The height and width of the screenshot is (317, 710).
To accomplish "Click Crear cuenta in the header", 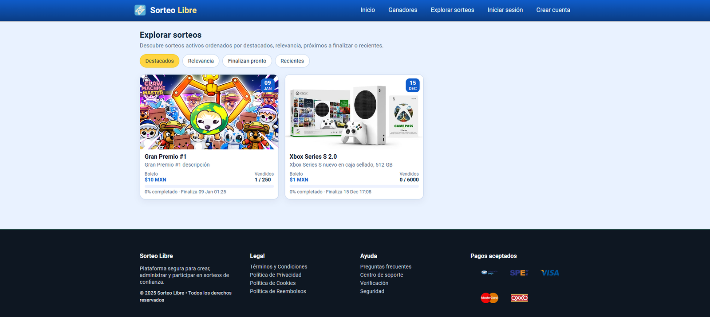I will pos(553,10).
